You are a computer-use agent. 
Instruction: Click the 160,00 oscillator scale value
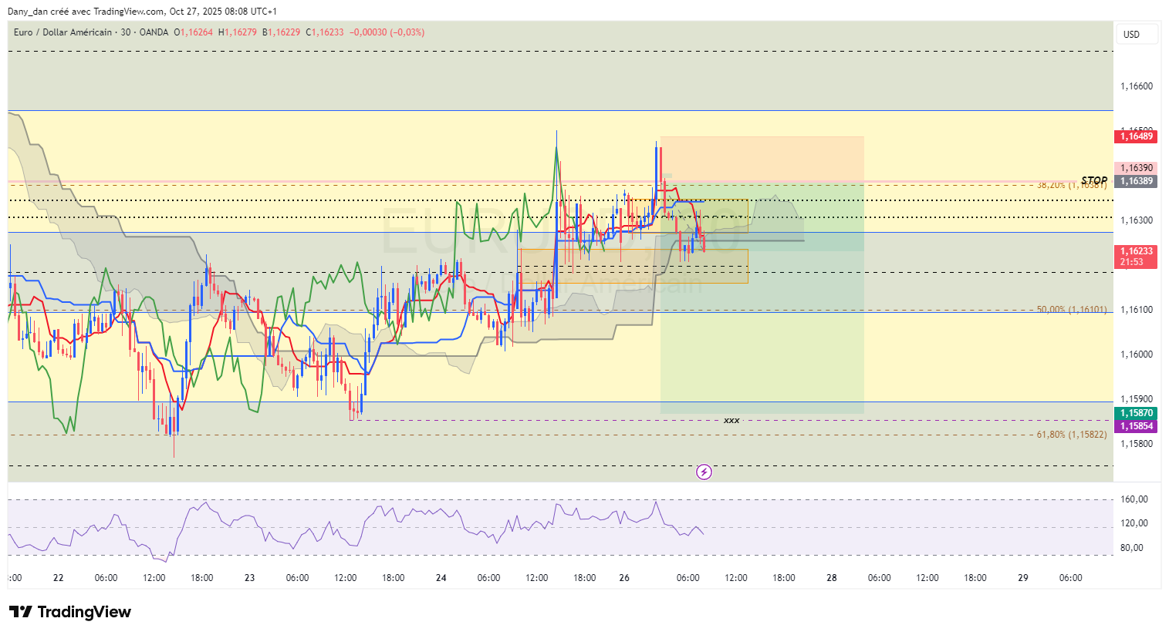(1134, 499)
